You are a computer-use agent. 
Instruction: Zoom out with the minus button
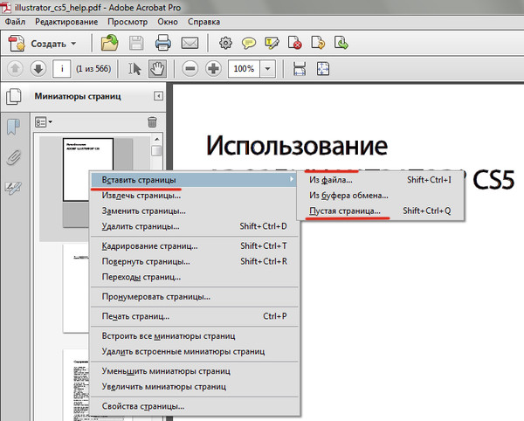point(190,69)
